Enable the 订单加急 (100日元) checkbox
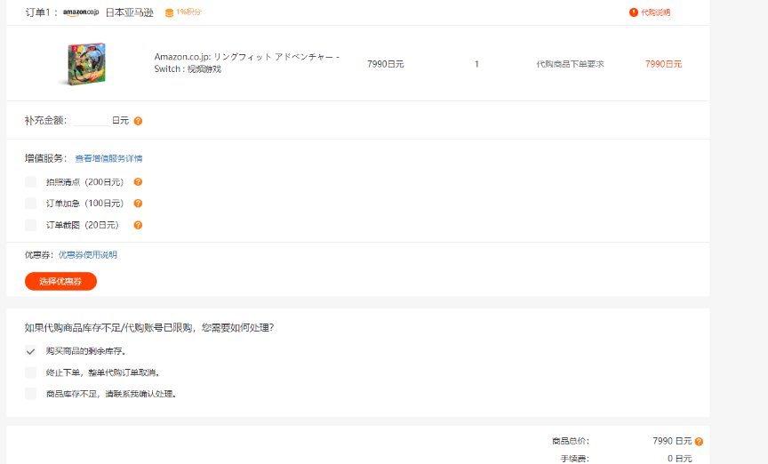 (x=30, y=204)
